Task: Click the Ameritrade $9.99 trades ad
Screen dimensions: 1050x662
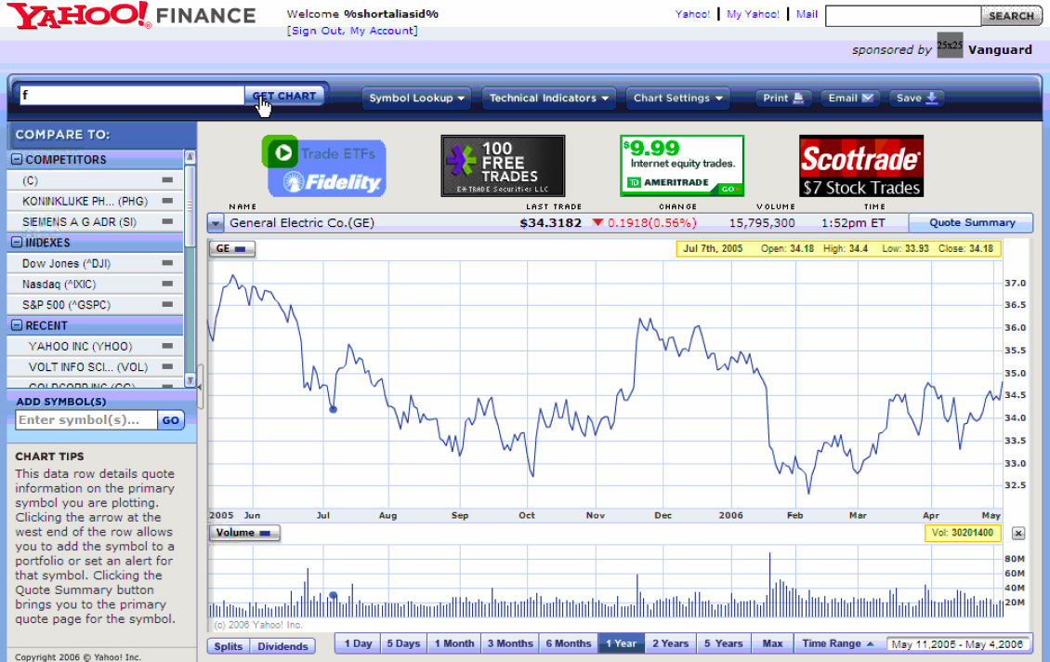Action: click(x=682, y=165)
